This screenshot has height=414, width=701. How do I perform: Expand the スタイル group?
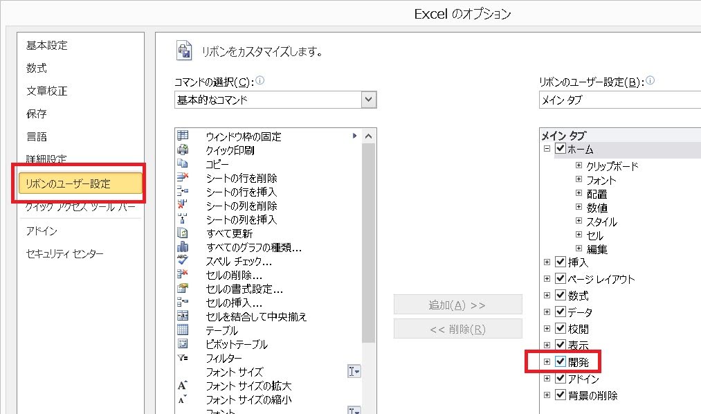click(579, 221)
